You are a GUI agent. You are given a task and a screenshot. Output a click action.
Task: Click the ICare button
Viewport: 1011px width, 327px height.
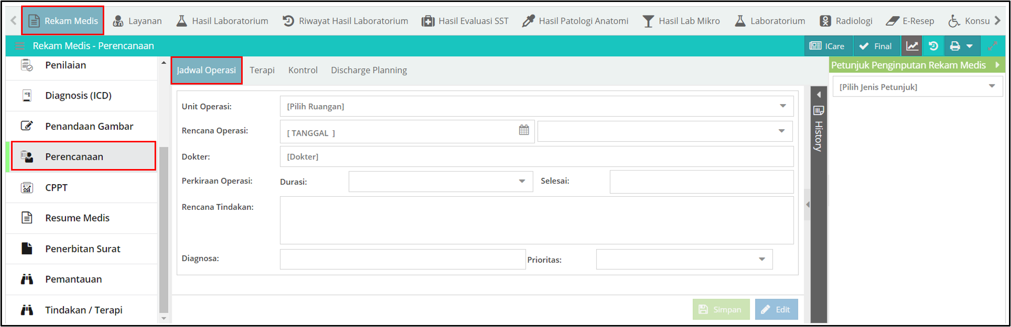coord(827,46)
